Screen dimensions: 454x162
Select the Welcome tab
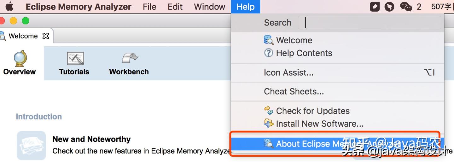tap(23, 36)
